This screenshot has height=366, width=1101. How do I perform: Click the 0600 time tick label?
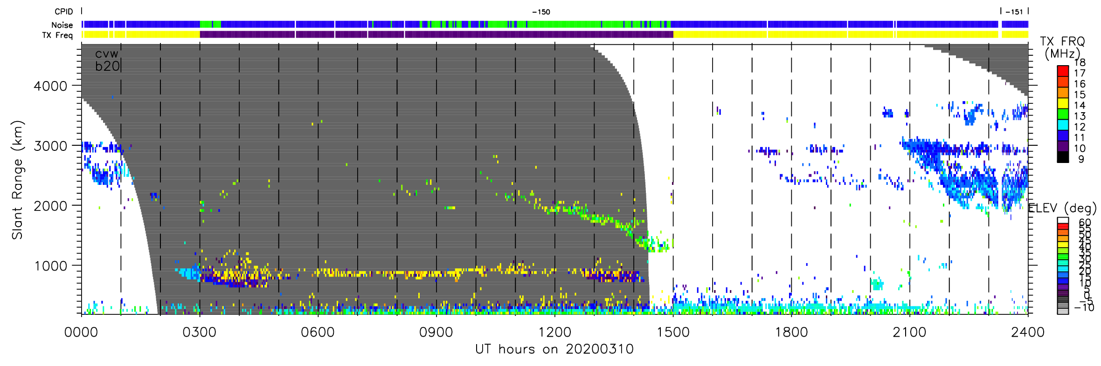[x=318, y=332]
